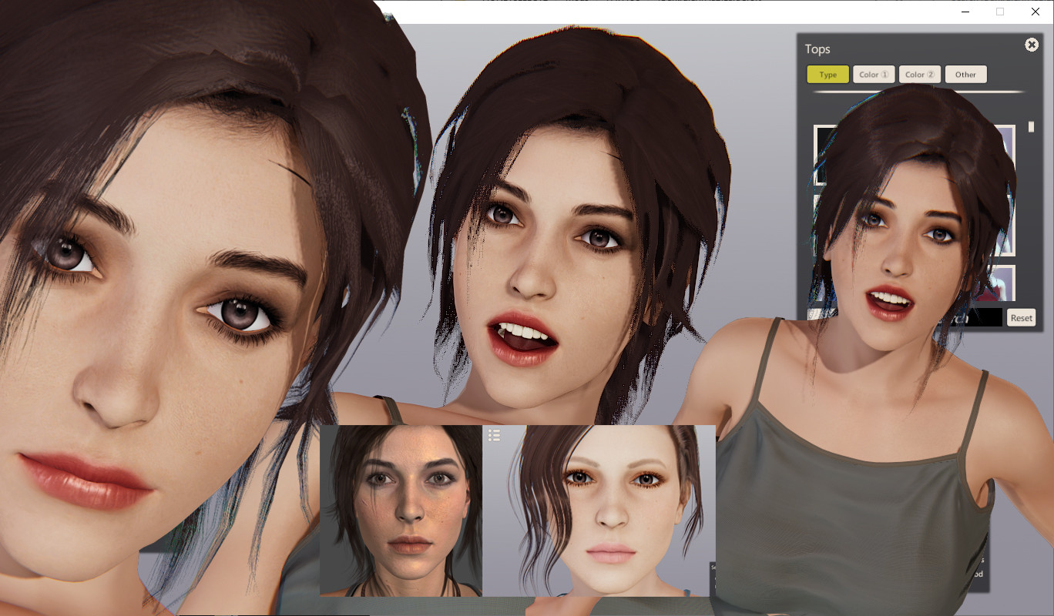Maximize the application window

1000,12
